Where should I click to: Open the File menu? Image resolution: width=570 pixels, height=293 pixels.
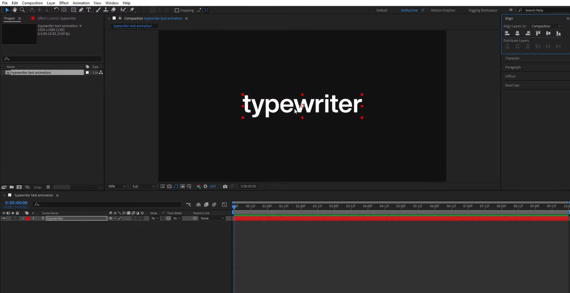pyautogui.click(x=5, y=3)
